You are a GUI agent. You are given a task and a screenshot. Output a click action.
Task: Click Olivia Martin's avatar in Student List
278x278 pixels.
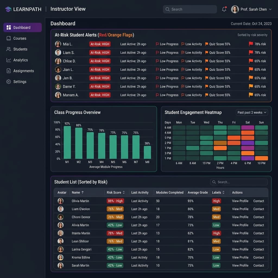[x=61, y=201]
